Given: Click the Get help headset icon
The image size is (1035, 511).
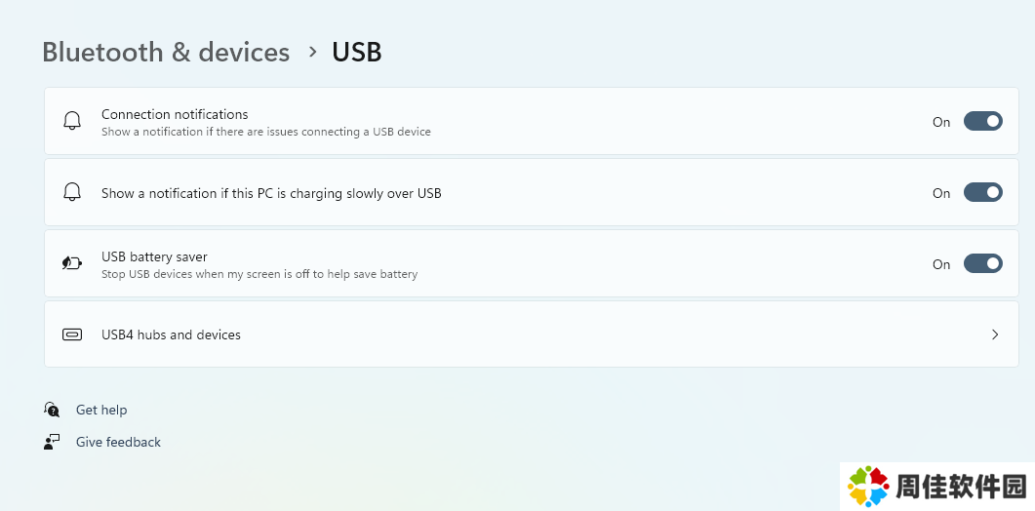Looking at the screenshot, I should (52, 410).
